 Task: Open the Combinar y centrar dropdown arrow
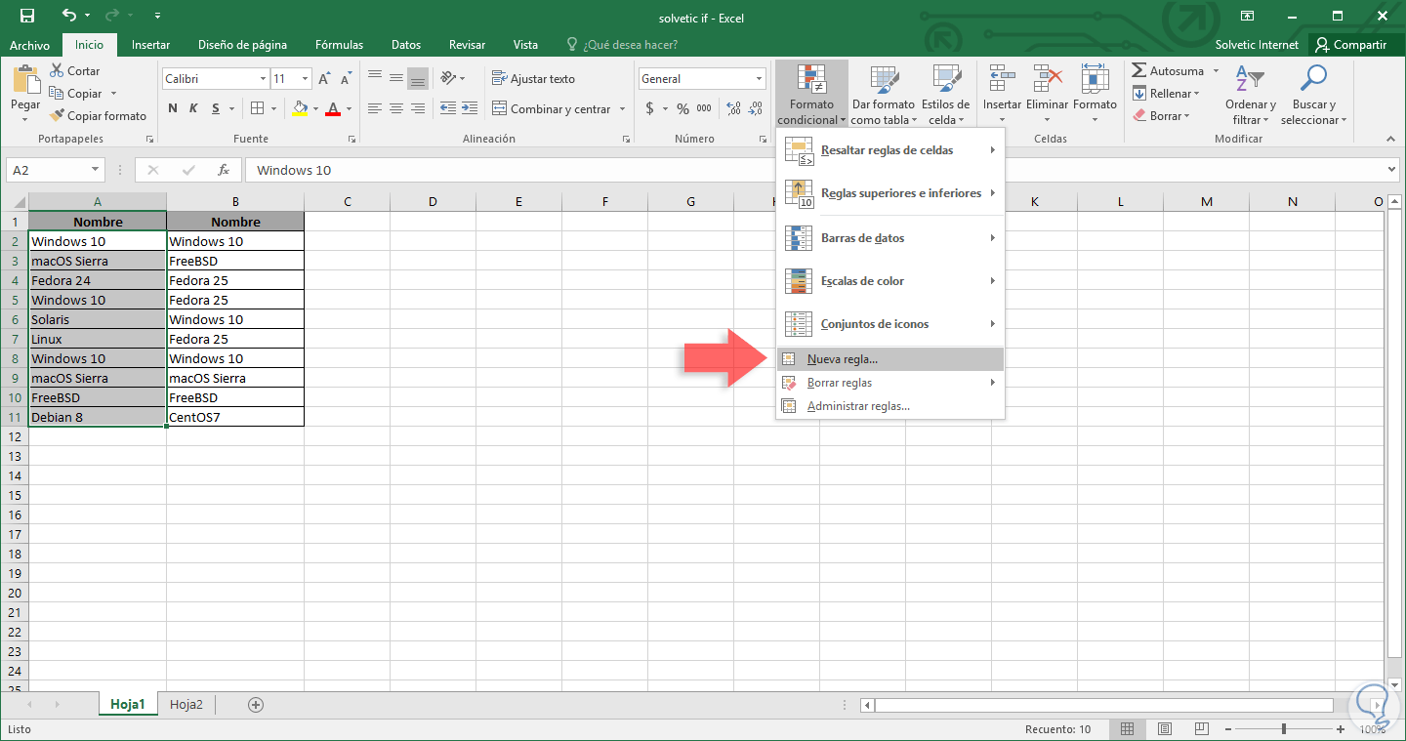point(621,109)
